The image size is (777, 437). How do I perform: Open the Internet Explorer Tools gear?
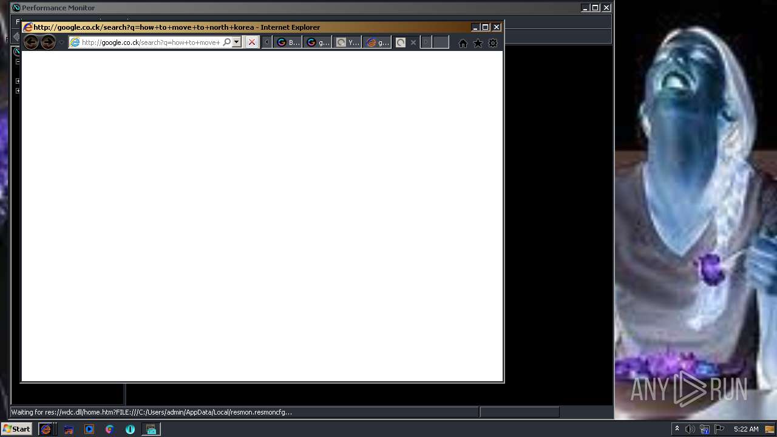point(493,43)
